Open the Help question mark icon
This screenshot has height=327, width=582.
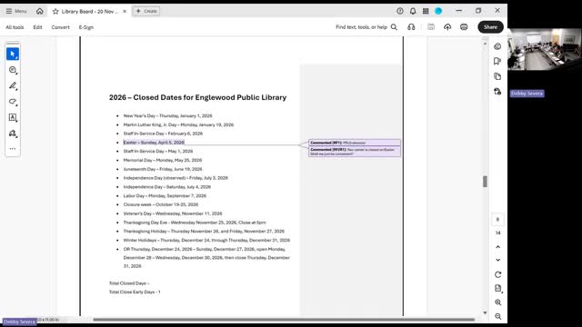(x=400, y=11)
